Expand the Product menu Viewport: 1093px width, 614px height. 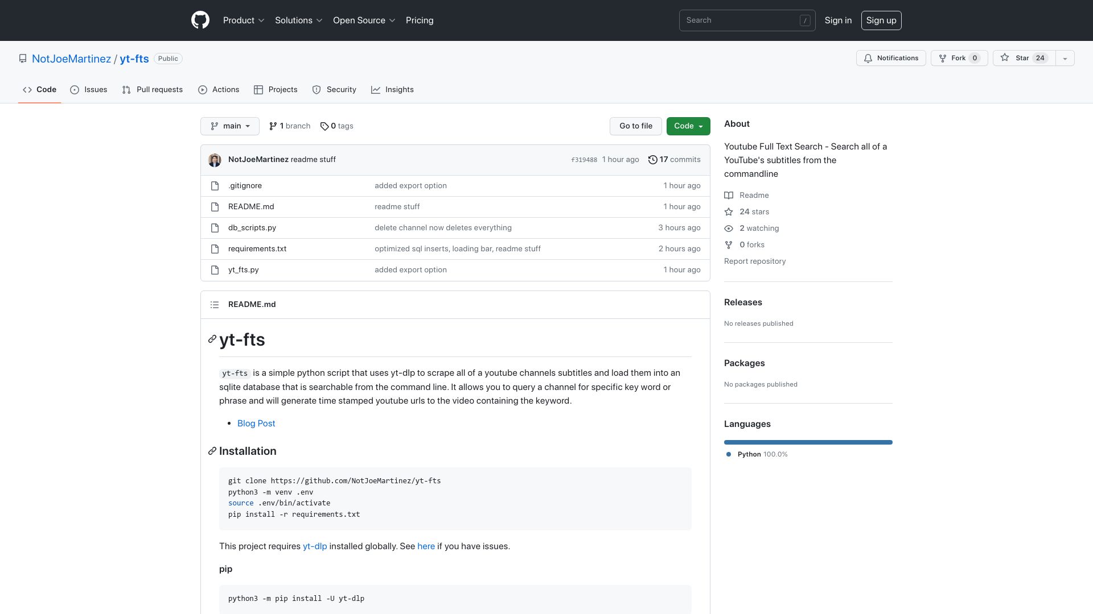244,20
